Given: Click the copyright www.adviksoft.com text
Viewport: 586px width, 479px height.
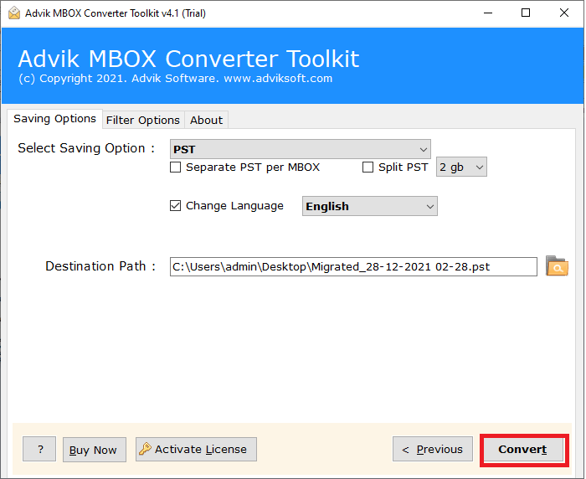Looking at the screenshot, I should click(x=176, y=79).
